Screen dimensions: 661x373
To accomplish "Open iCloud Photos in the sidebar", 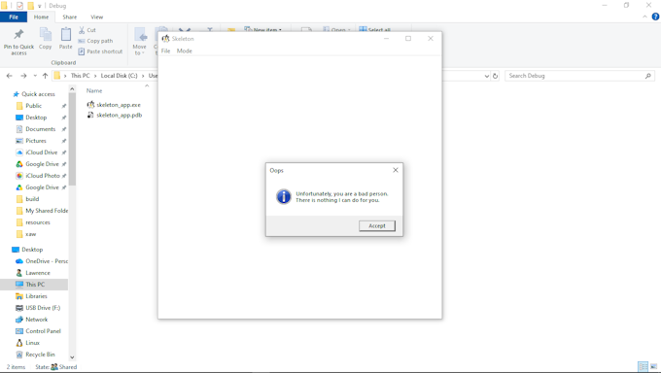I will click(42, 176).
